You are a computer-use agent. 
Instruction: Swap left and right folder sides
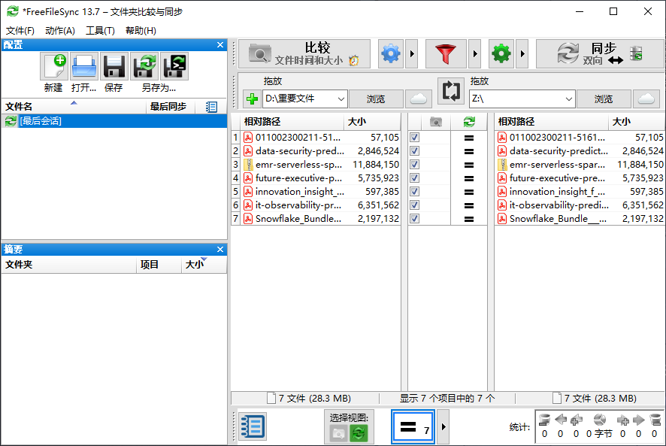(x=451, y=90)
